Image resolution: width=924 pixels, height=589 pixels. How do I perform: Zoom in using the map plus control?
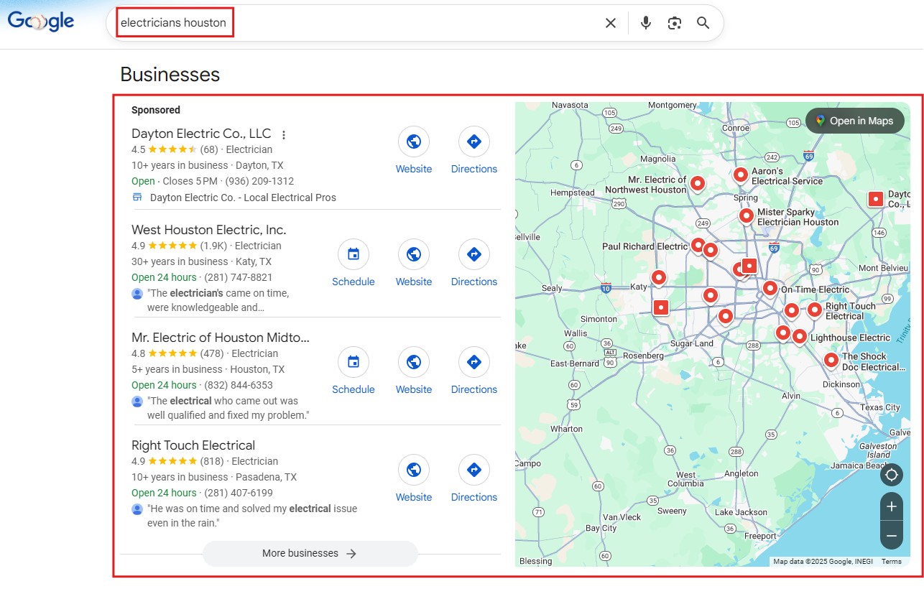click(891, 507)
